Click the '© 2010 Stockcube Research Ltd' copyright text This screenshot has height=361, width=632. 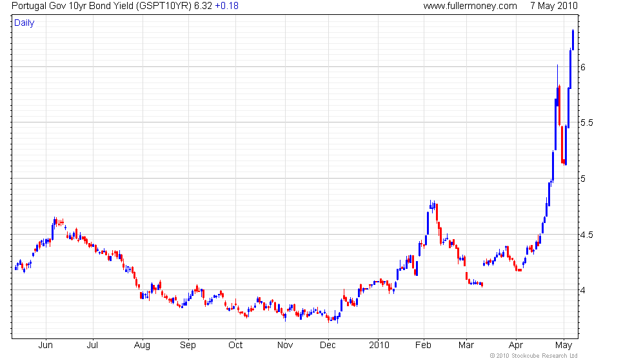click(534, 356)
